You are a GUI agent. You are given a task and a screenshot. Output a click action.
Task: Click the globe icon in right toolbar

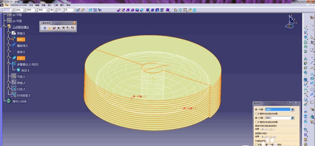coord(312,117)
